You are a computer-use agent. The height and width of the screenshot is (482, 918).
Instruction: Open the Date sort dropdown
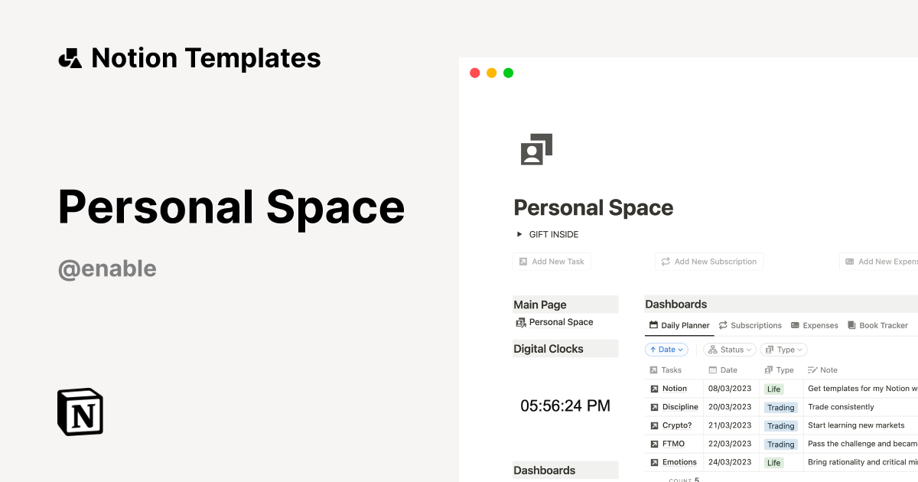point(666,349)
